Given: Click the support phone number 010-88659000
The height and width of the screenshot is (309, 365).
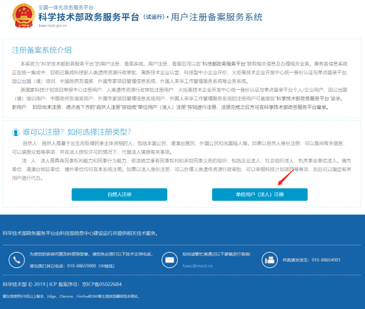Looking at the screenshot, I should 81,266.
